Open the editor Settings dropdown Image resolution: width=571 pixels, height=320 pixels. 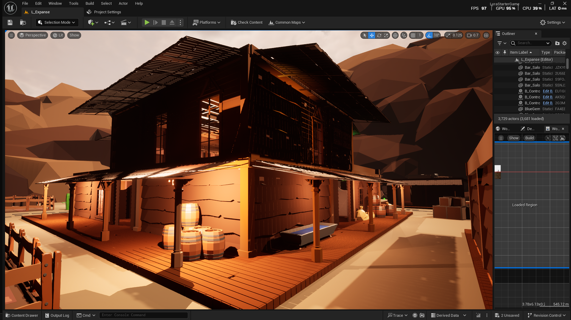[x=553, y=23]
